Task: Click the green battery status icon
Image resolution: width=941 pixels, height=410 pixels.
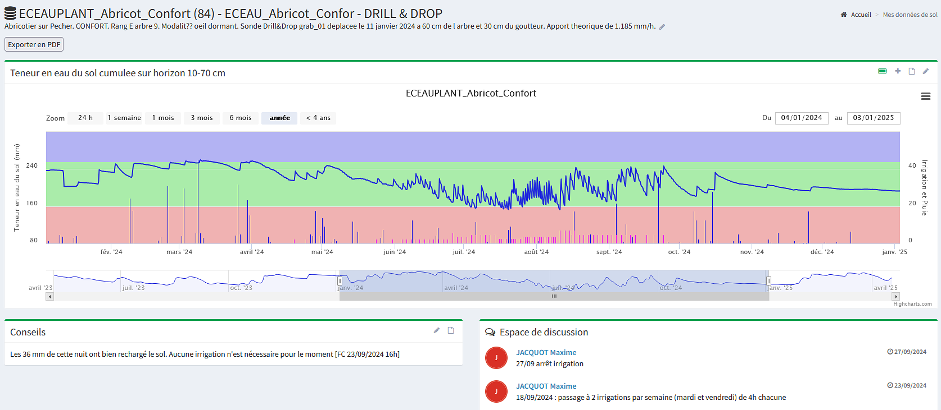Action: point(883,71)
